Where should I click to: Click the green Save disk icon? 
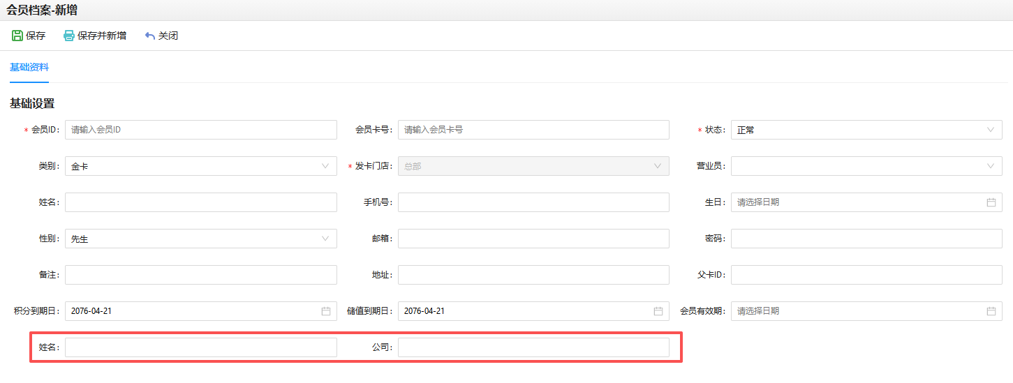click(17, 36)
